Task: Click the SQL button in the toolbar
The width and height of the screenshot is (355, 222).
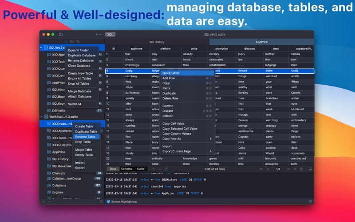Action: pyautogui.click(x=110, y=35)
